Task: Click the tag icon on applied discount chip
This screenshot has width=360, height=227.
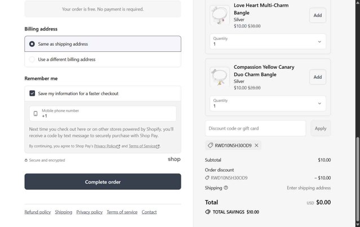Action: click(210, 145)
